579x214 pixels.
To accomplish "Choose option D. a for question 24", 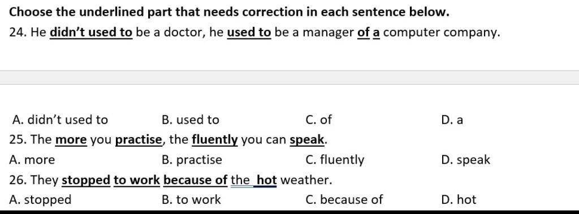I will pos(452,120).
